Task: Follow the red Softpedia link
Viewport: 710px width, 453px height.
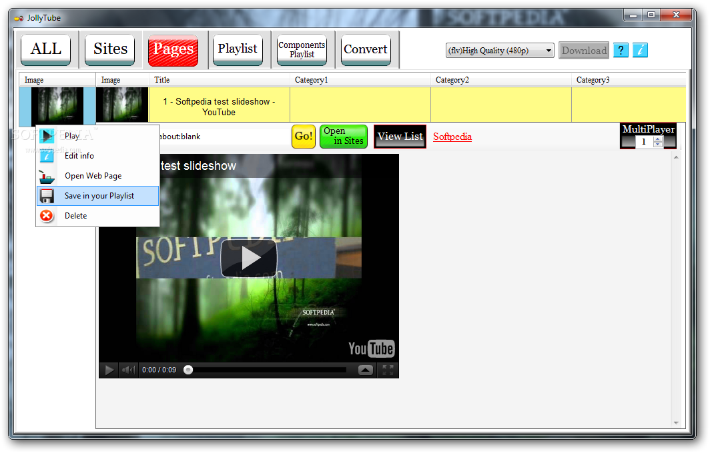Action: click(x=452, y=137)
